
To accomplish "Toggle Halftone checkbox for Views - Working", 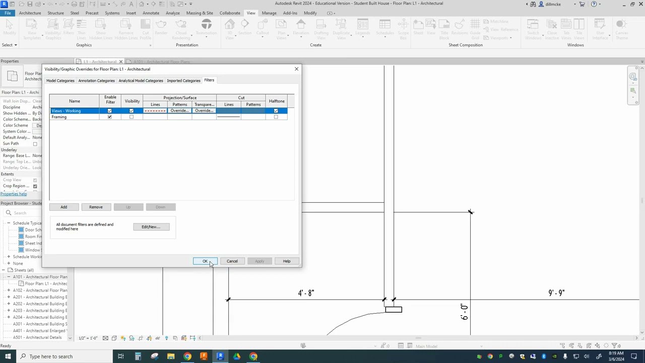I will point(276,111).
